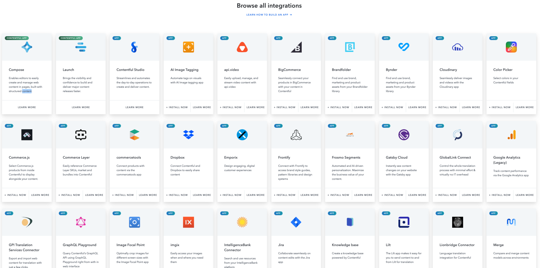Open the Learn How to Build an App link

point(269,15)
